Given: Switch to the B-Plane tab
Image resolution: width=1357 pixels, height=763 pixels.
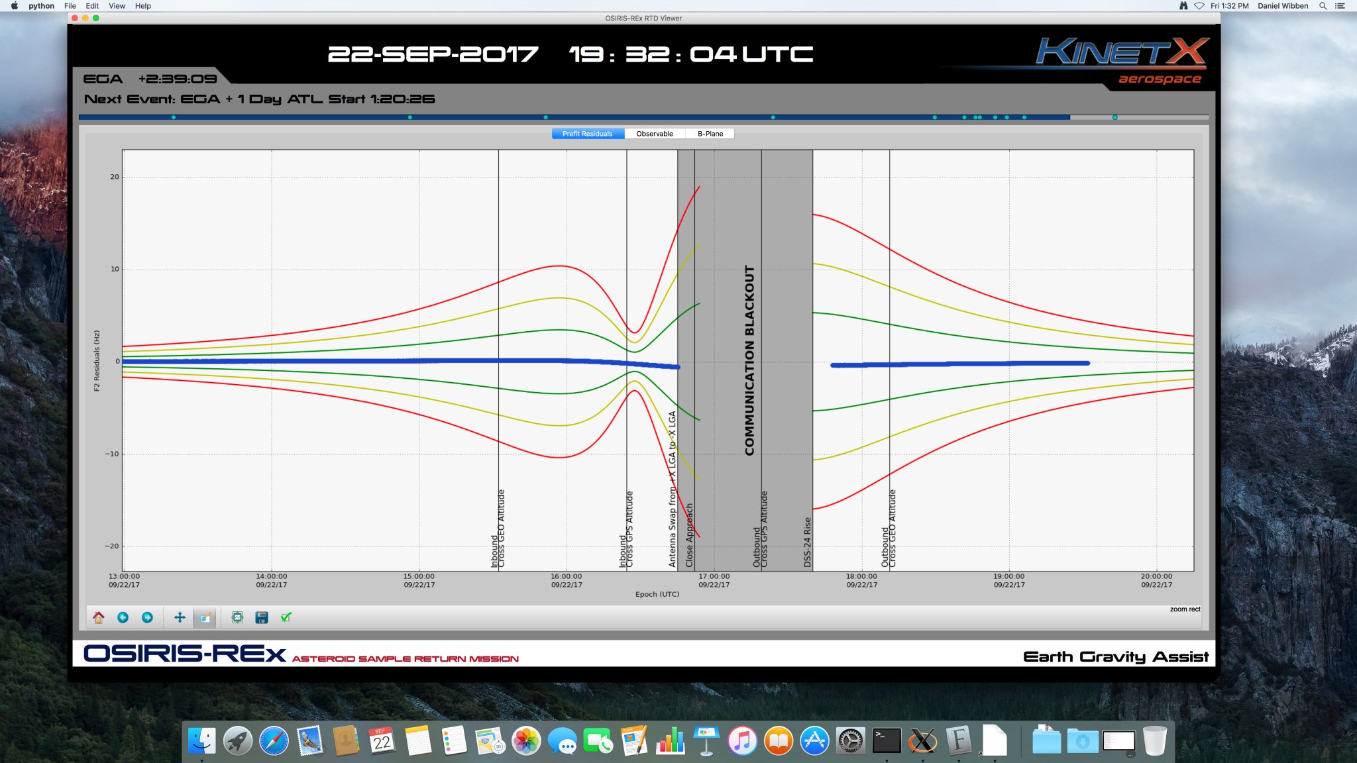Looking at the screenshot, I should pos(710,134).
